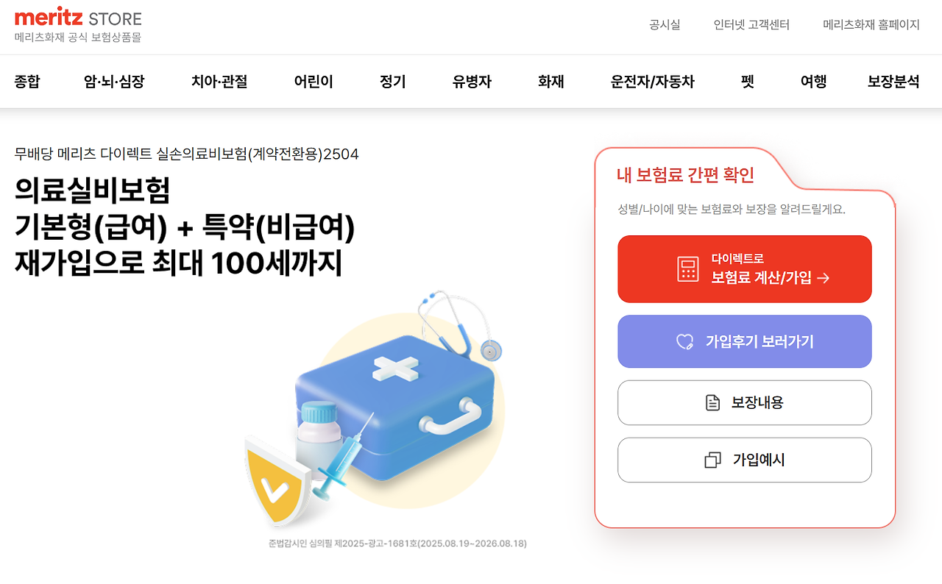
Task: Visit 메리츠화재 홈페이지 link
Action: [x=871, y=24]
